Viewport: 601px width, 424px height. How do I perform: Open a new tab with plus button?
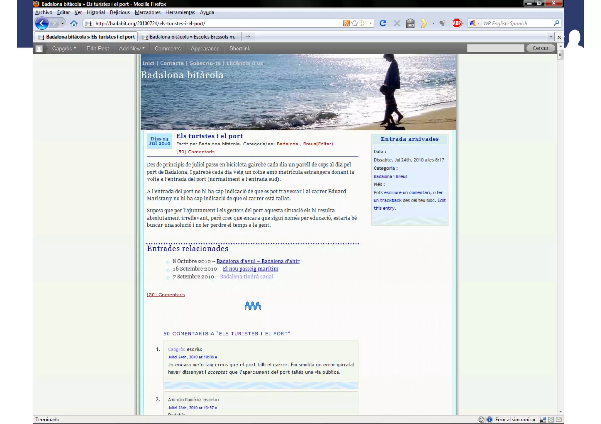pyautogui.click(x=248, y=37)
